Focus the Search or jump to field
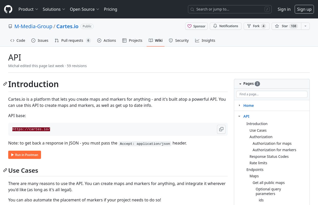 (x=230, y=9)
